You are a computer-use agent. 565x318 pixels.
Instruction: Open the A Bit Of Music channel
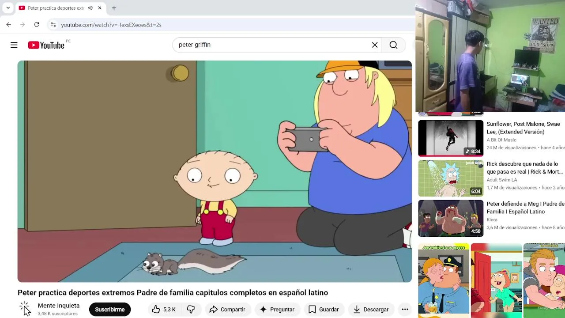pos(501,140)
